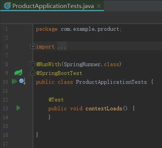Click the run test icon beside contextLoads
Viewport: 162px width, 148px height.
pos(18,108)
